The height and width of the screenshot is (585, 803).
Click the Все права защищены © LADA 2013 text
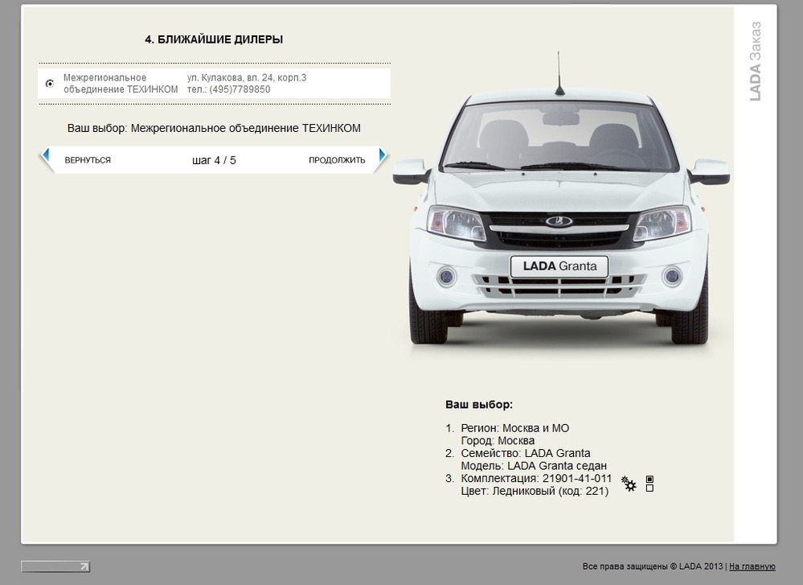[x=653, y=566]
